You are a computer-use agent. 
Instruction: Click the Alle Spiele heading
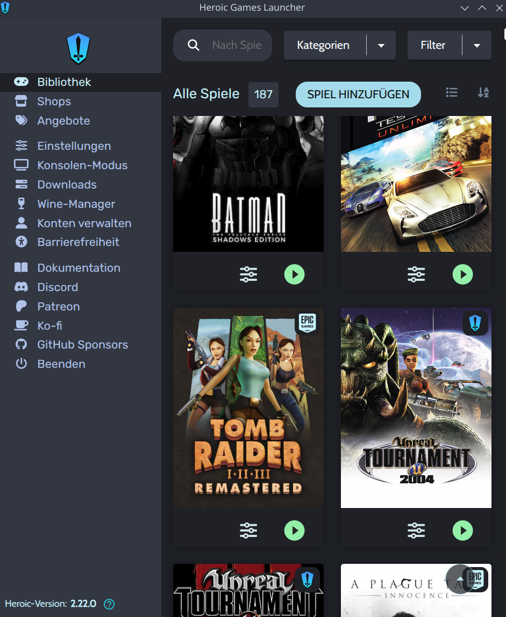(206, 93)
